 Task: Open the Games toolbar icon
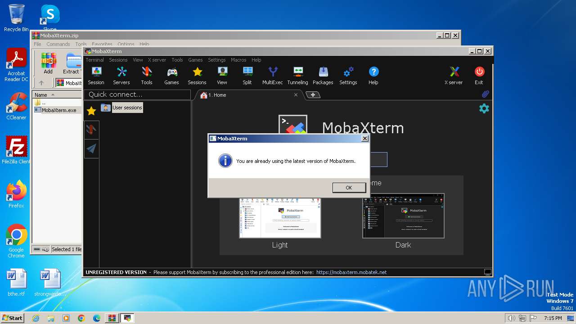coord(171,76)
